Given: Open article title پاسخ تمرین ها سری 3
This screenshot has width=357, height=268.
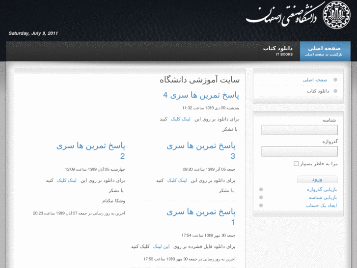Looking at the screenshot, I should 201,151.
